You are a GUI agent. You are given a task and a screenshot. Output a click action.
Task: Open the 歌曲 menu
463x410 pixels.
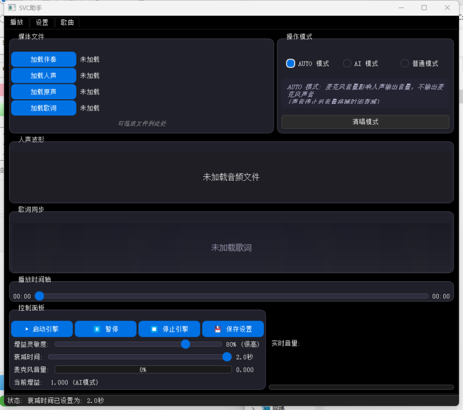67,22
